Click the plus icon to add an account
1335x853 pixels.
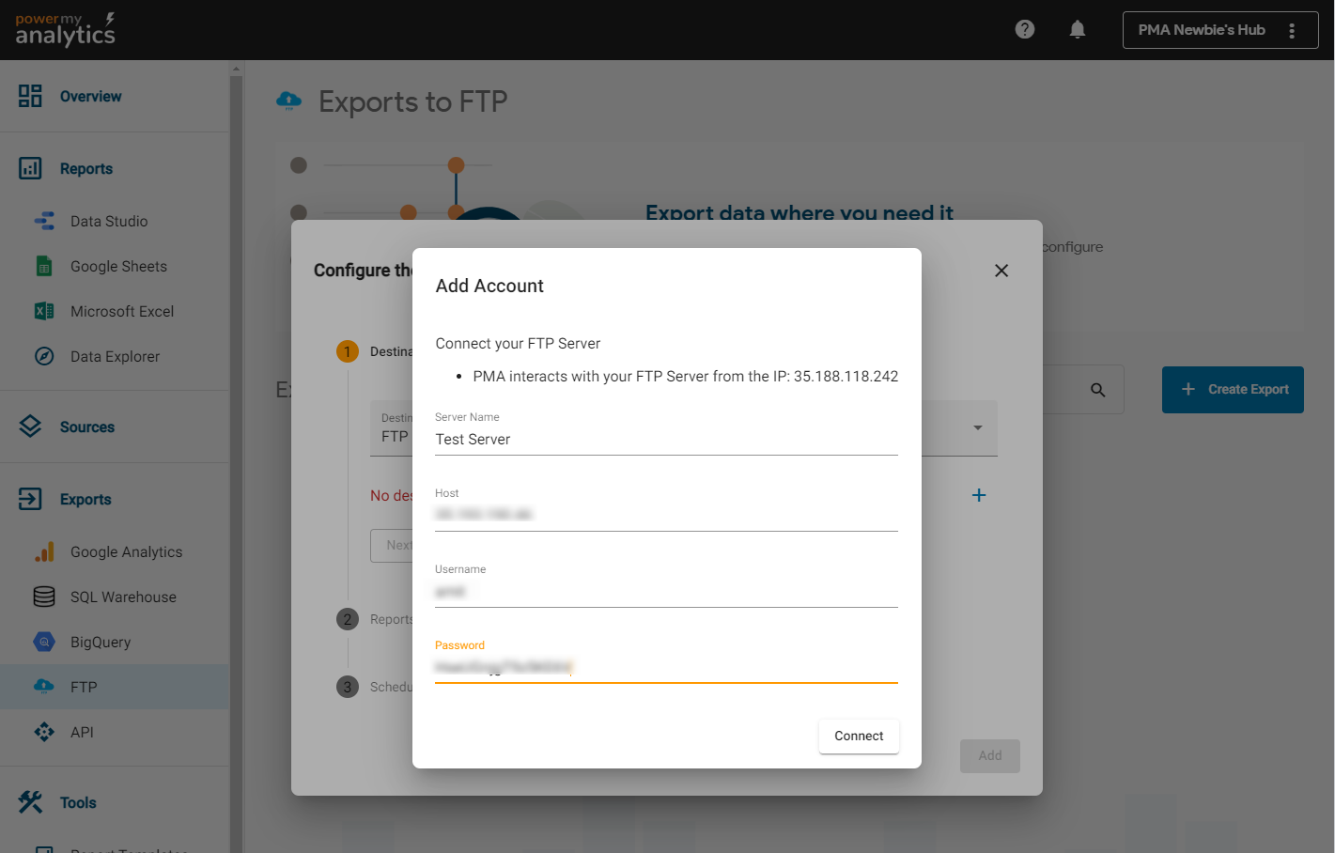tap(978, 495)
